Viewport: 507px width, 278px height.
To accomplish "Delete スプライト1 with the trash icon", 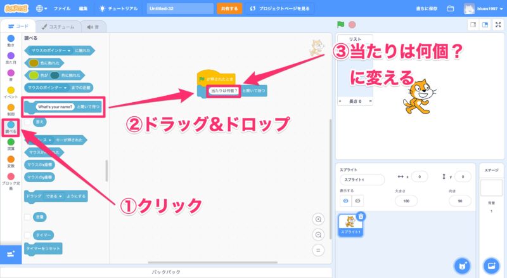I will [x=361, y=216].
